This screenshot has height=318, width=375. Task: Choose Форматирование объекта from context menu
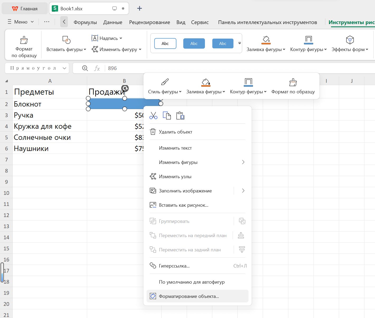pos(189,296)
